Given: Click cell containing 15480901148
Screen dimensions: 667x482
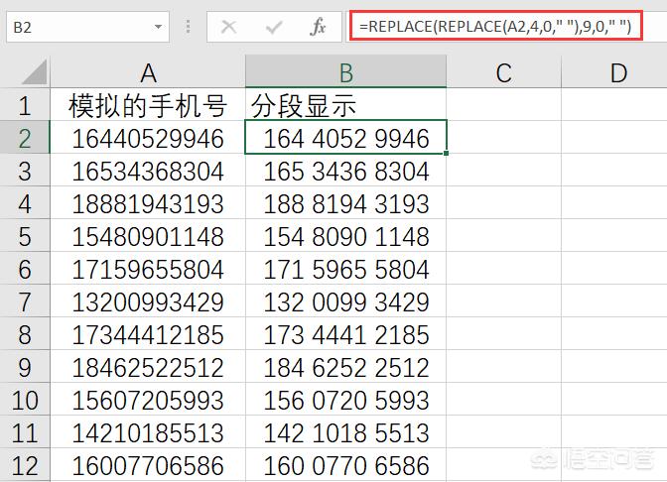Looking at the screenshot, I should coord(148,235).
